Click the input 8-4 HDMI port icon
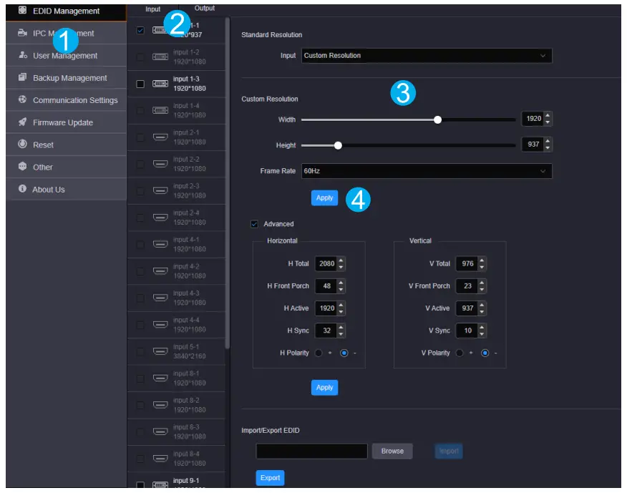This screenshot has height=493, width=627. point(160,459)
